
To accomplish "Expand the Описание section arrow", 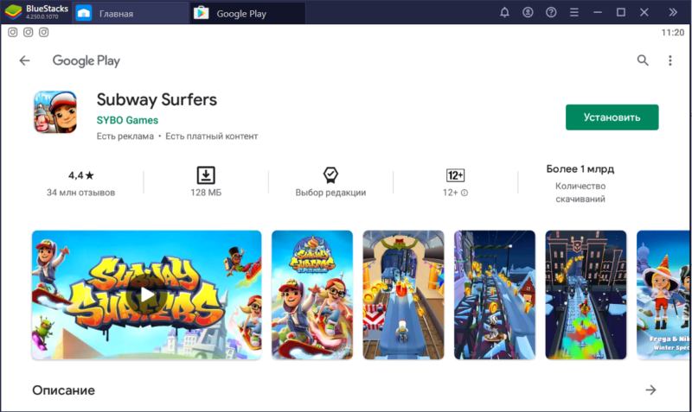I will click(650, 390).
